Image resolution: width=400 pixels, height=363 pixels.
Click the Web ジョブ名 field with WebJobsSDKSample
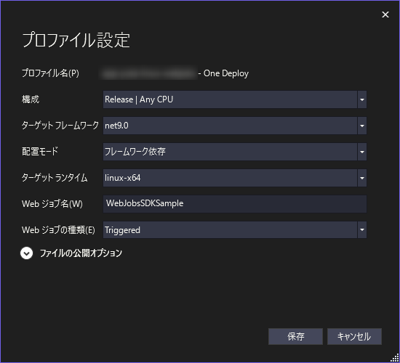click(x=235, y=204)
